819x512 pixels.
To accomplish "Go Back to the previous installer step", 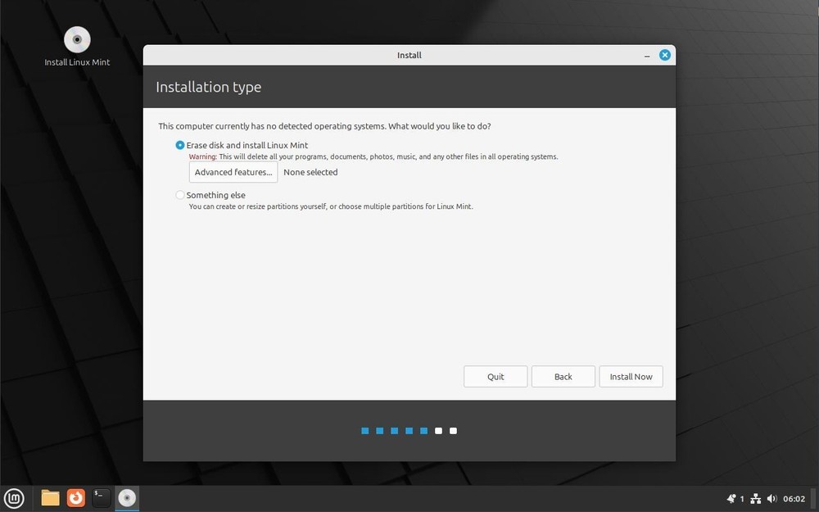I will click(563, 376).
